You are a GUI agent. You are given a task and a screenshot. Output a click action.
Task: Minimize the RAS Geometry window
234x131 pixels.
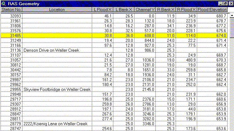(220, 4)
